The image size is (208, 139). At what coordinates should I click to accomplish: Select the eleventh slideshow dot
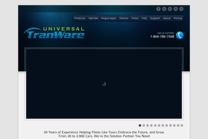(178, 125)
